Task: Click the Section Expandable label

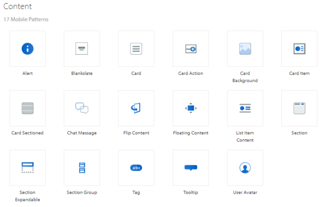Action: click(x=28, y=196)
